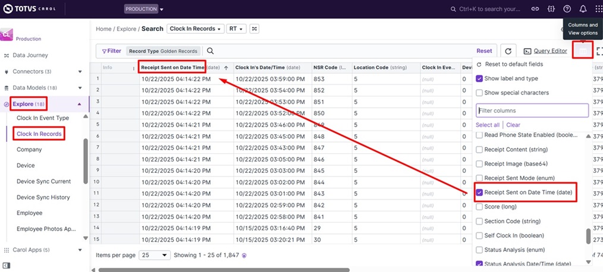The width and height of the screenshot is (603, 272).
Task: Enable Show special characters checkbox
Action: (479, 93)
